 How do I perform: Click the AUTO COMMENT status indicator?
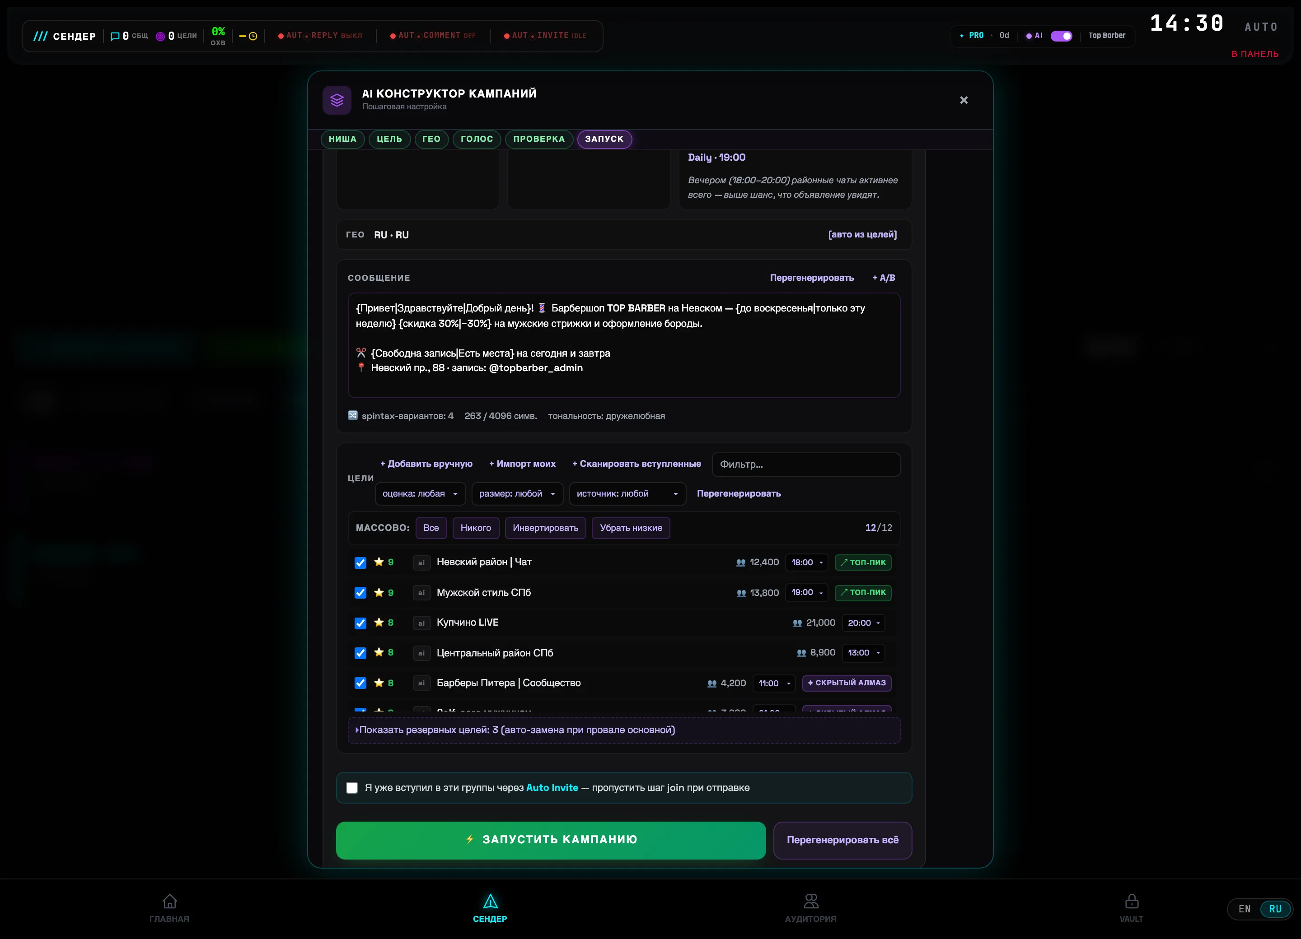click(x=433, y=36)
